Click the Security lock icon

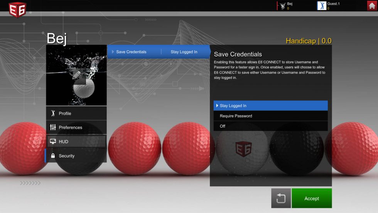pos(53,156)
